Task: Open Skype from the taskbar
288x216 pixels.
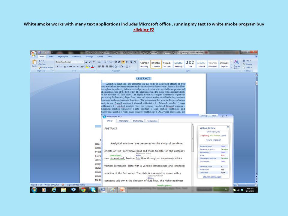Action: coord(93,190)
